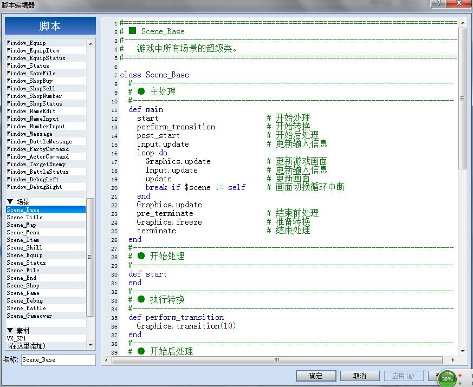Click code editor horizontal scroll left arrow
This screenshot has height=387, width=473.
tap(106, 360)
